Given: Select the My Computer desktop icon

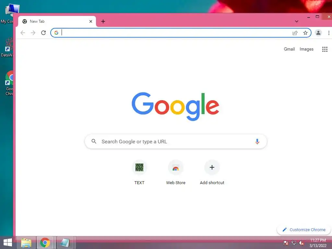Looking at the screenshot, I should [8, 14].
